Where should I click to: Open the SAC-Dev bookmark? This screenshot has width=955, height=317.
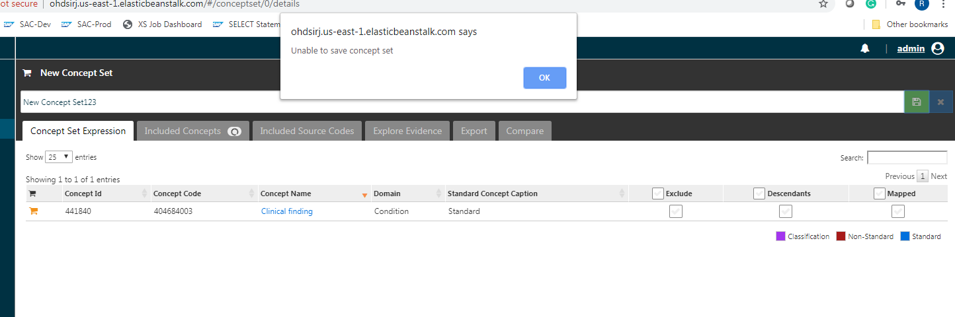[27, 24]
